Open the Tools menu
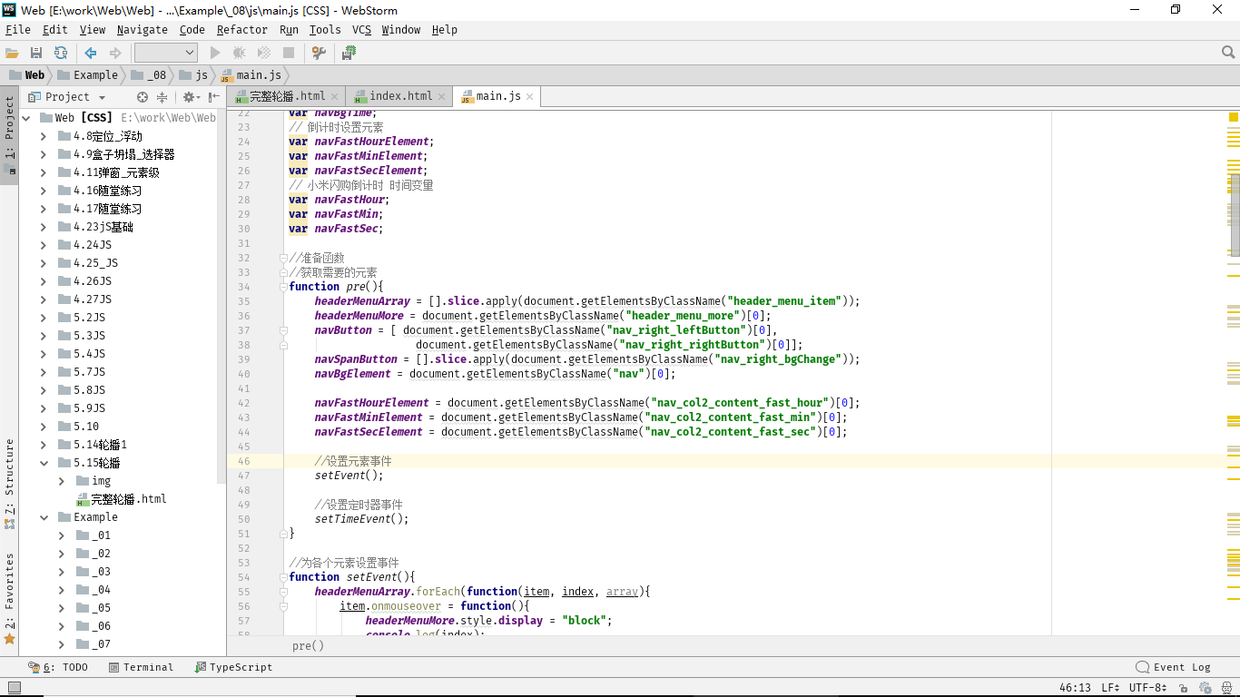 click(x=325, y=30)
